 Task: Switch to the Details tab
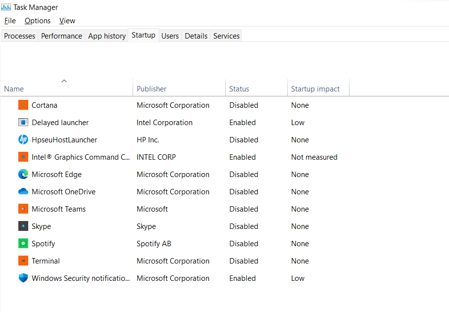[196, 36]
